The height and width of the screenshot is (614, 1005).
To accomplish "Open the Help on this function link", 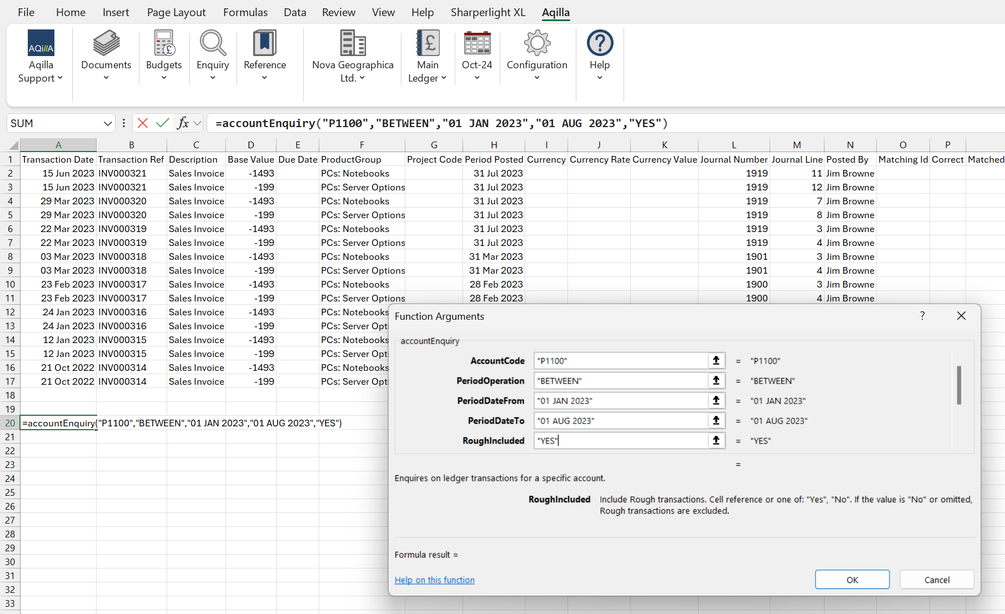I will 434,580.
